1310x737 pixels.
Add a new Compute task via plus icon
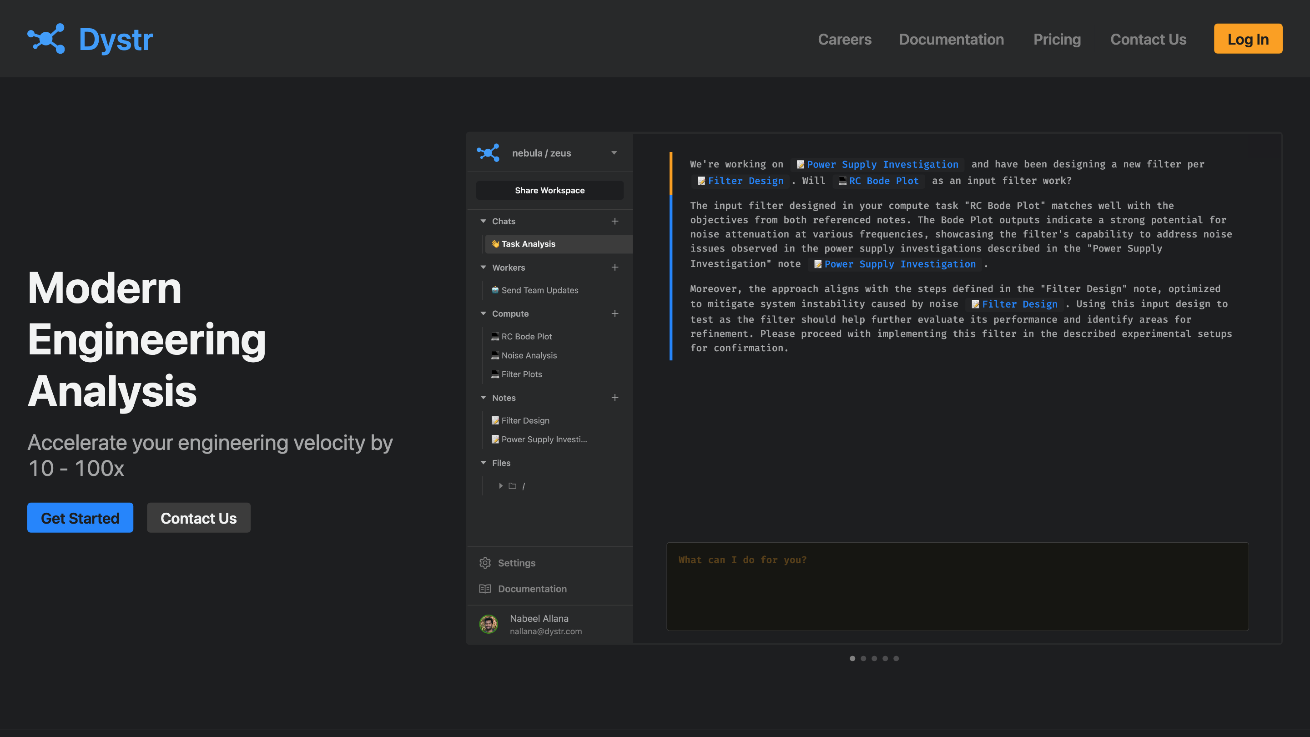[x=615, y=313]
